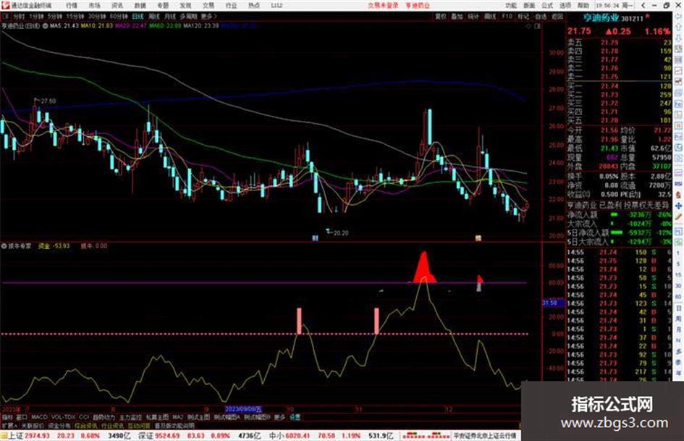The width and height of the screenshot is (684, 441).
Task: Click the 卖五 21.79 ask row
Action: point(619,43)
